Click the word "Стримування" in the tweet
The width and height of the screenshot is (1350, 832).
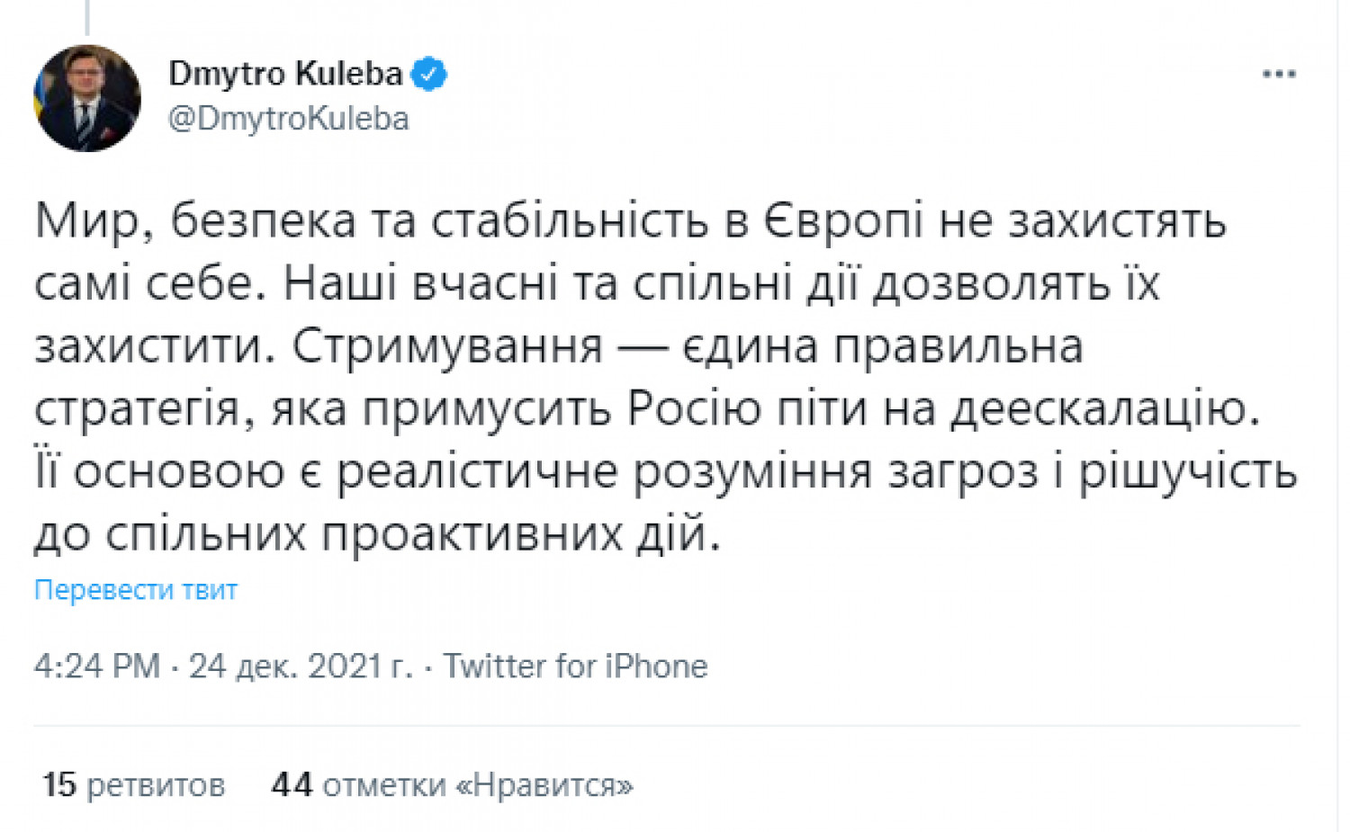tap(447, 346)
